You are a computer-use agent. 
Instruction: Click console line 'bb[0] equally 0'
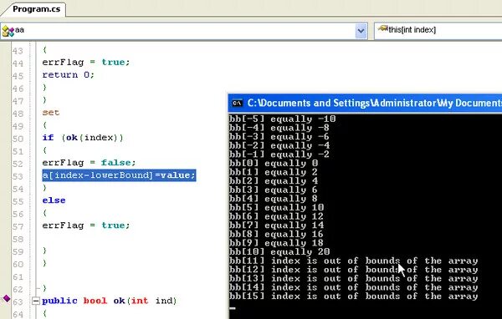[x=274, y=164]
